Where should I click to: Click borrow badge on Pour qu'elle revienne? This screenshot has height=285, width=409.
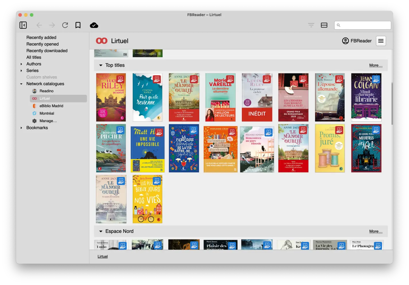coord(157,80)
